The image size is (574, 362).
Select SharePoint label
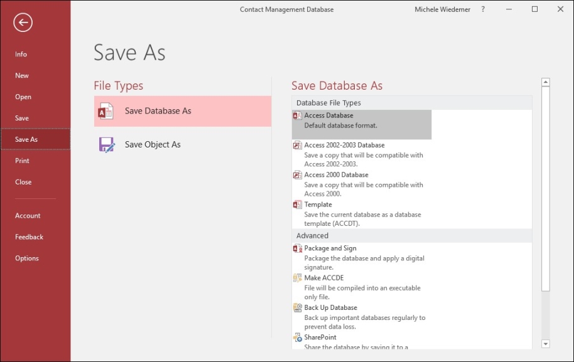click(x=320, y=337)
